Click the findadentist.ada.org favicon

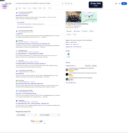pyautogui.click(x=17, y=51)
